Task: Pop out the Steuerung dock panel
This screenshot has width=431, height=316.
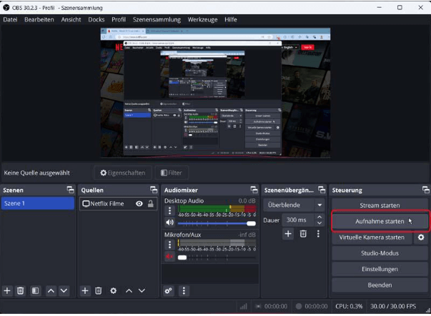Action: point(426,190)
